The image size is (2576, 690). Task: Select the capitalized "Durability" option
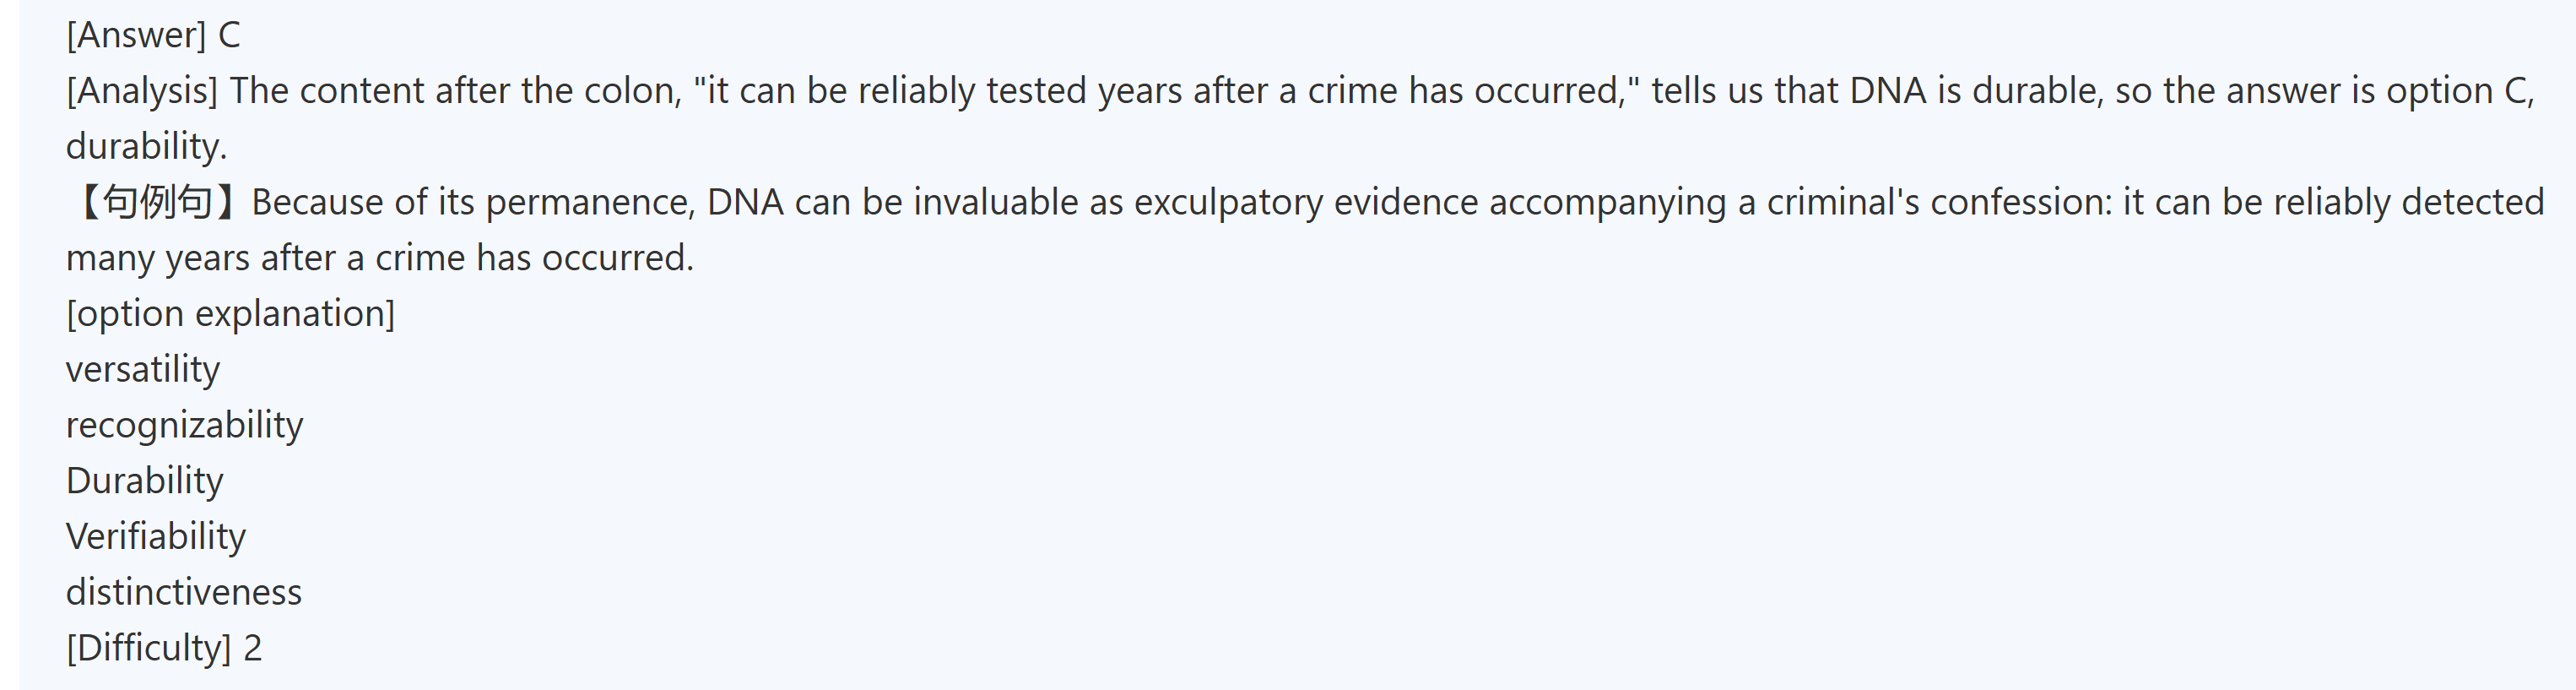pyautogui.click(x=145, y=481)
